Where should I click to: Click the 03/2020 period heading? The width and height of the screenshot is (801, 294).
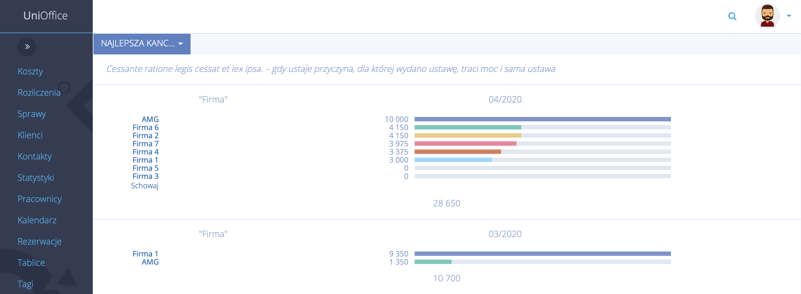505,234
